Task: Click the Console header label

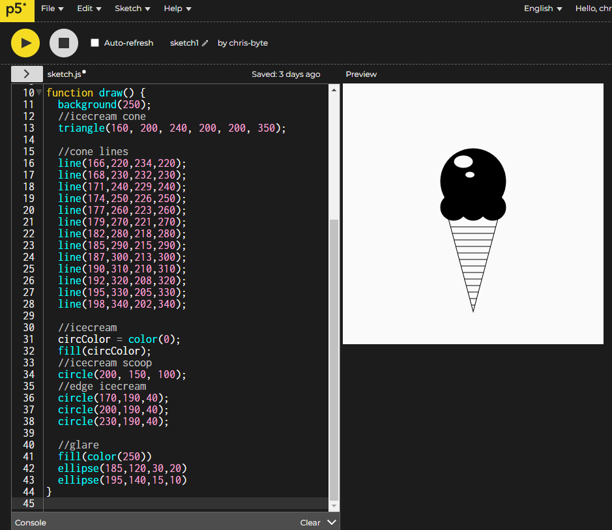Action: click(x=31, y=523)
